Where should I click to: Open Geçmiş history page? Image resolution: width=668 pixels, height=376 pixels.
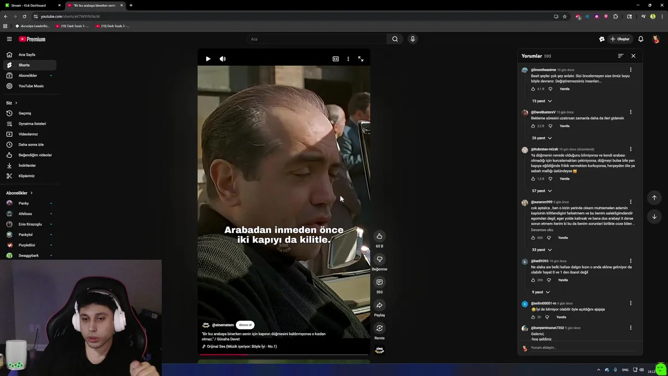tap(30, 113)
